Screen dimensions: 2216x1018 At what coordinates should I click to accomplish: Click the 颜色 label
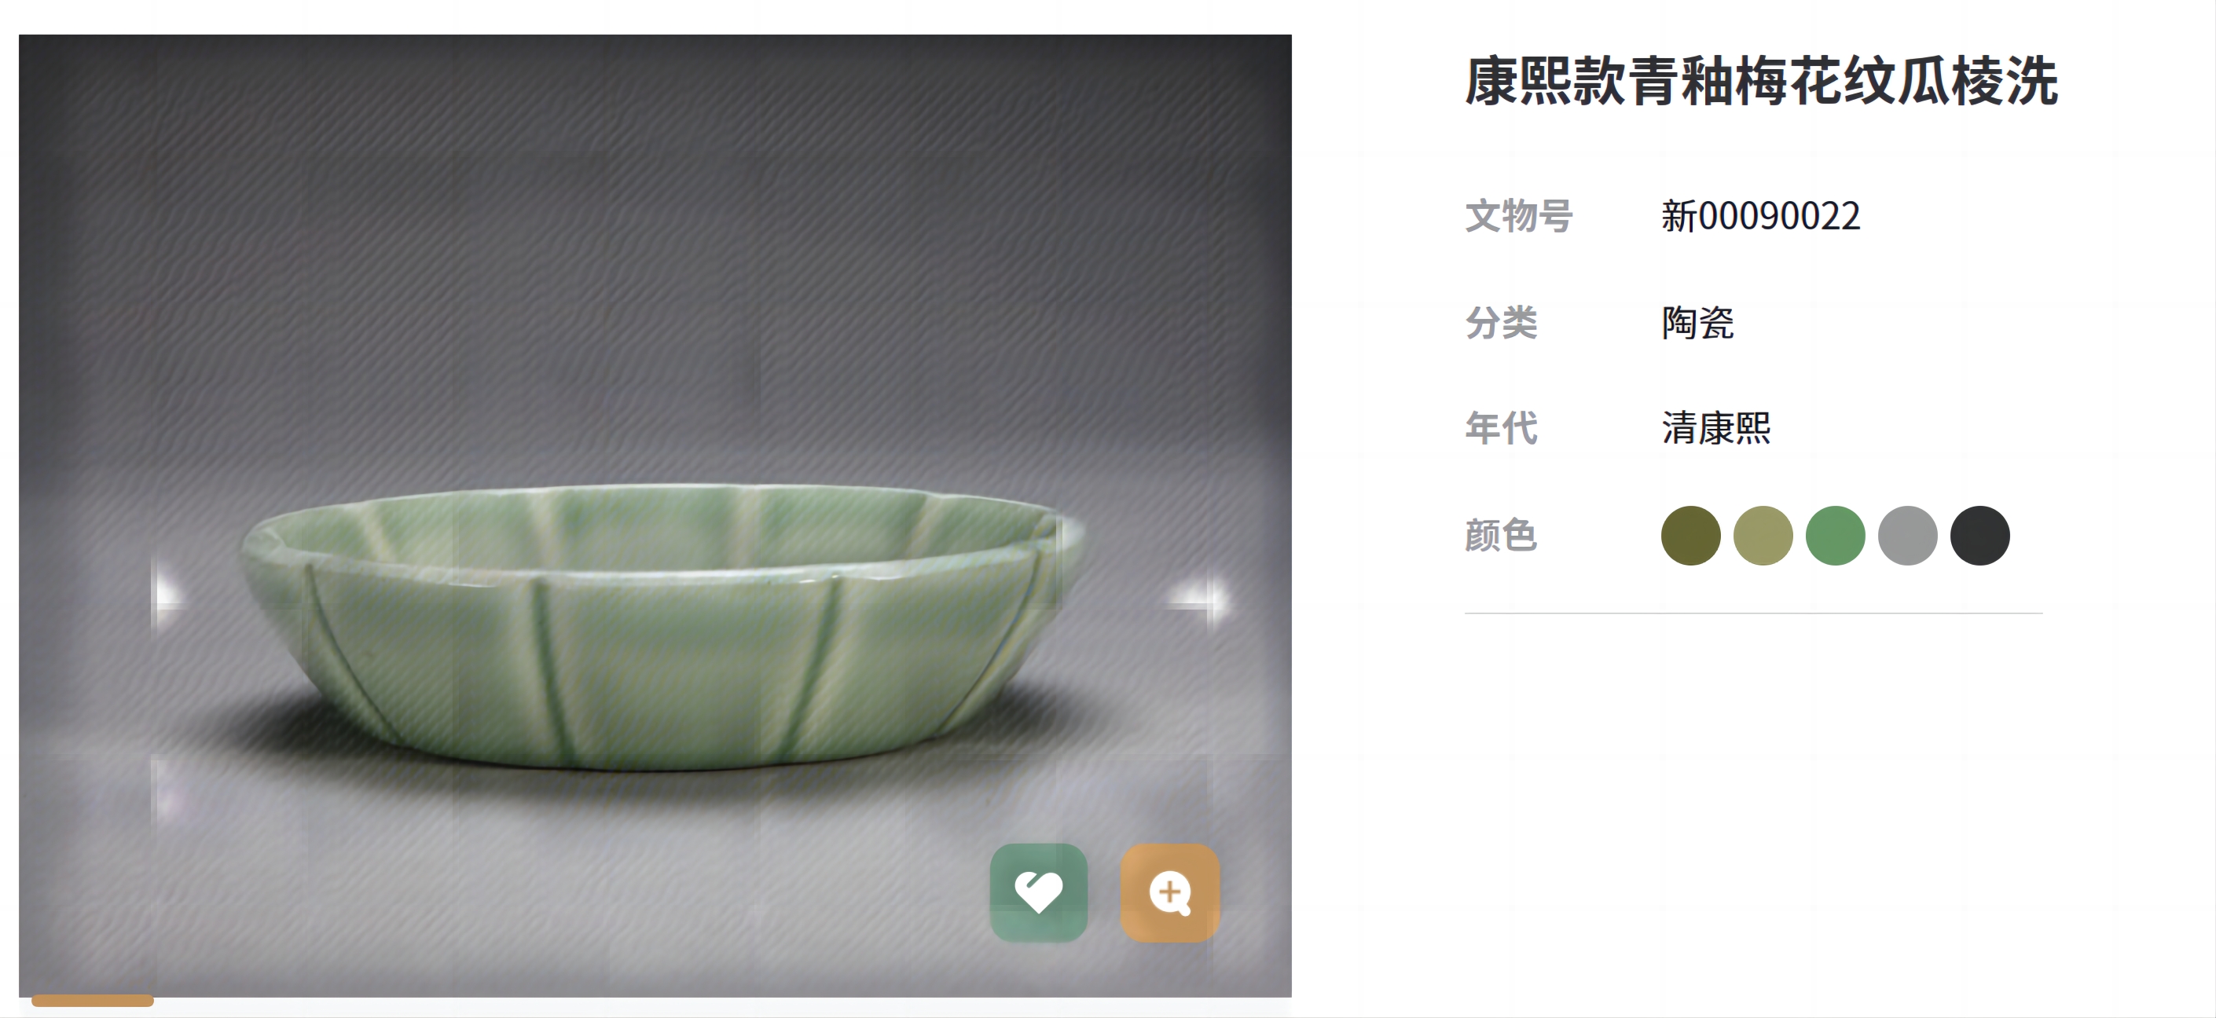click(1501, 536)
